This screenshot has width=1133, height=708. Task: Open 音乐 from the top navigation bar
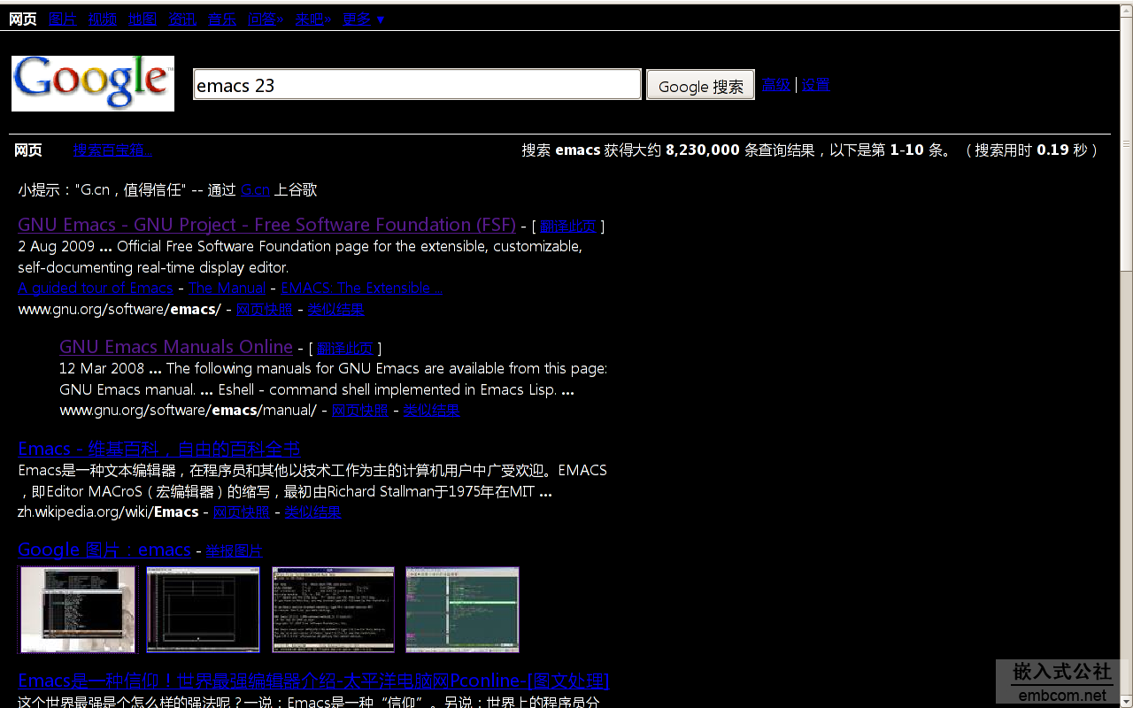[x=222, y=19]
